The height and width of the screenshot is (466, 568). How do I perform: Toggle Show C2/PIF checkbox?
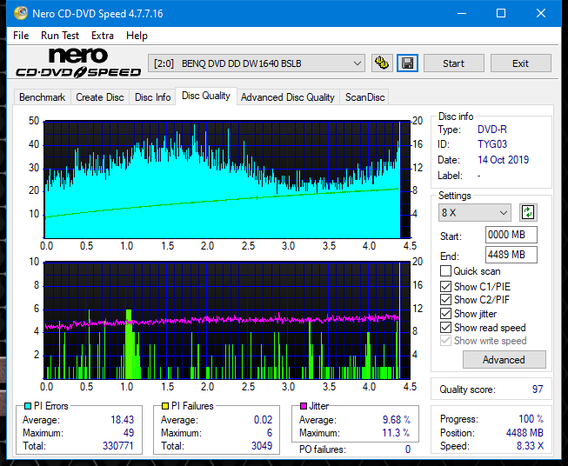tap(445, 300)
